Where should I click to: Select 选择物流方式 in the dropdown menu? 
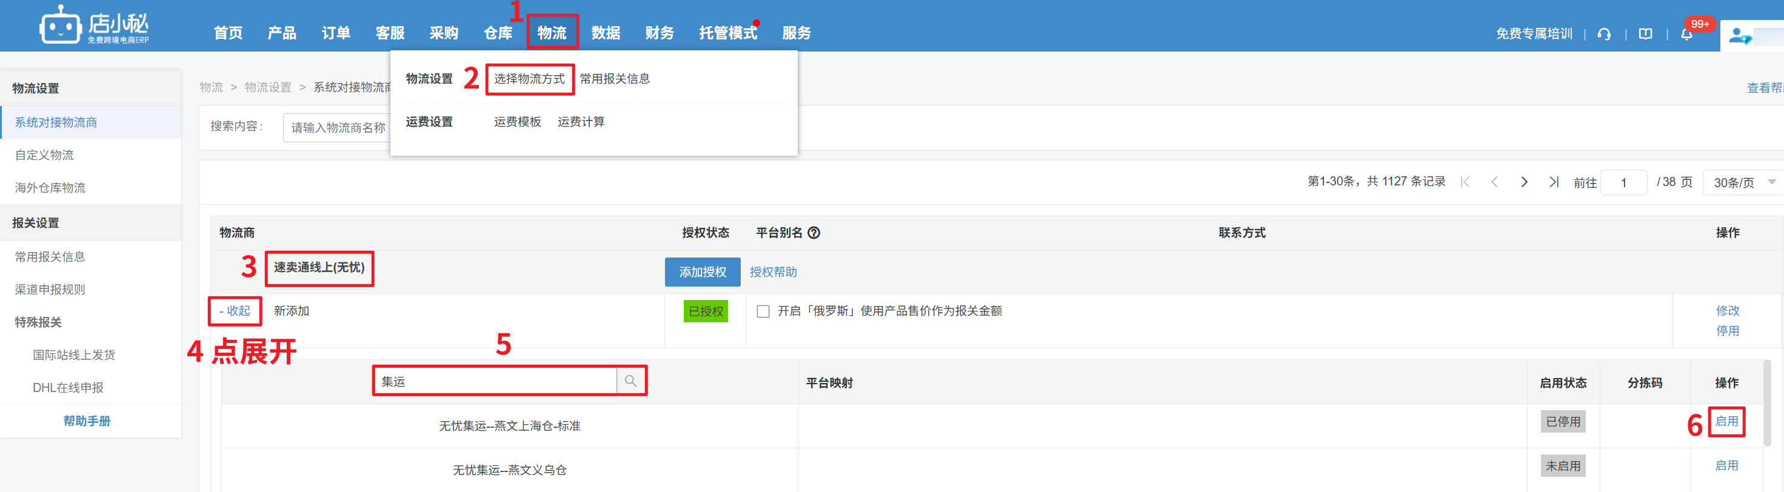pos(529,79)
